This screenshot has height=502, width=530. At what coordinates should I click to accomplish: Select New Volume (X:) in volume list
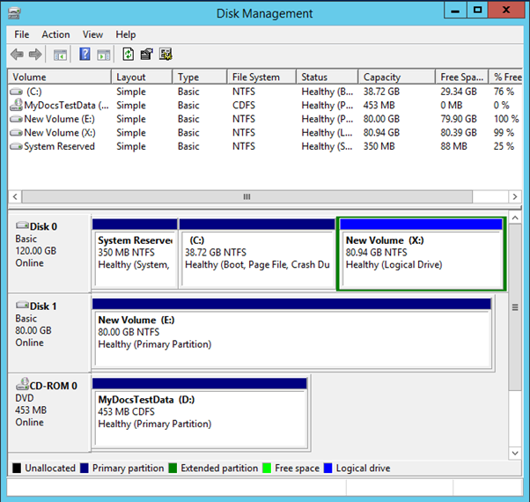tap(265, 132)
